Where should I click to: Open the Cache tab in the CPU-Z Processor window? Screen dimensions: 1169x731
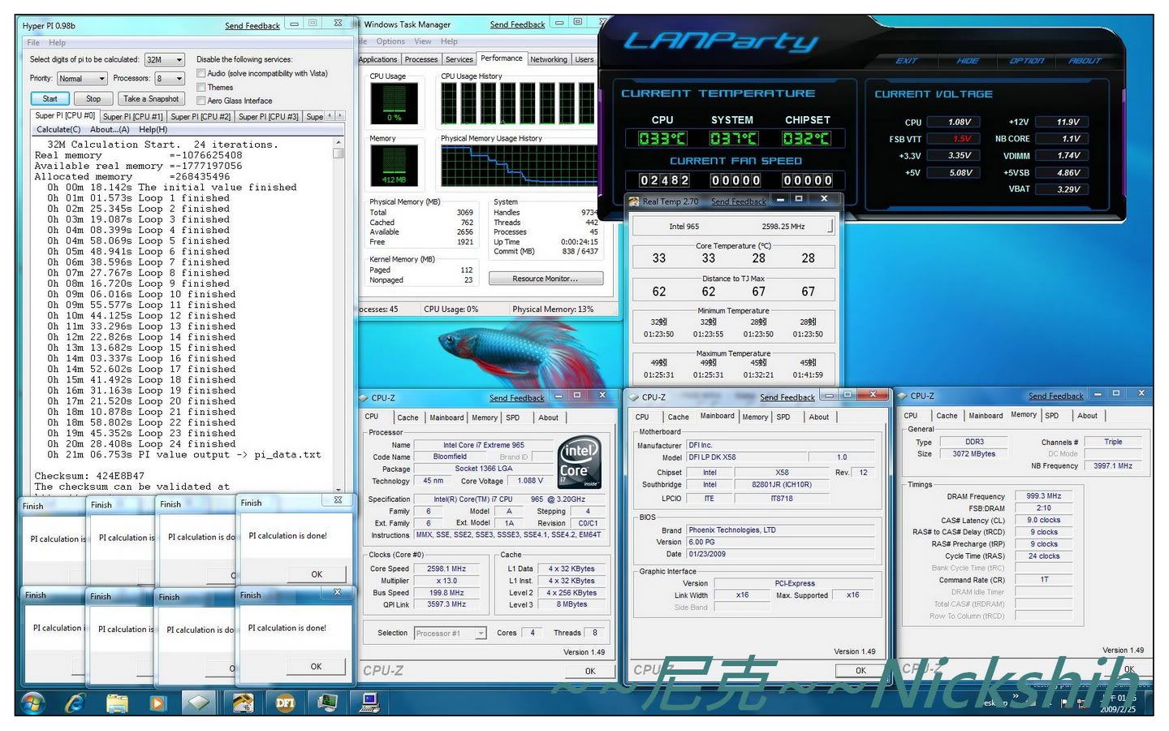coord(408,417)
